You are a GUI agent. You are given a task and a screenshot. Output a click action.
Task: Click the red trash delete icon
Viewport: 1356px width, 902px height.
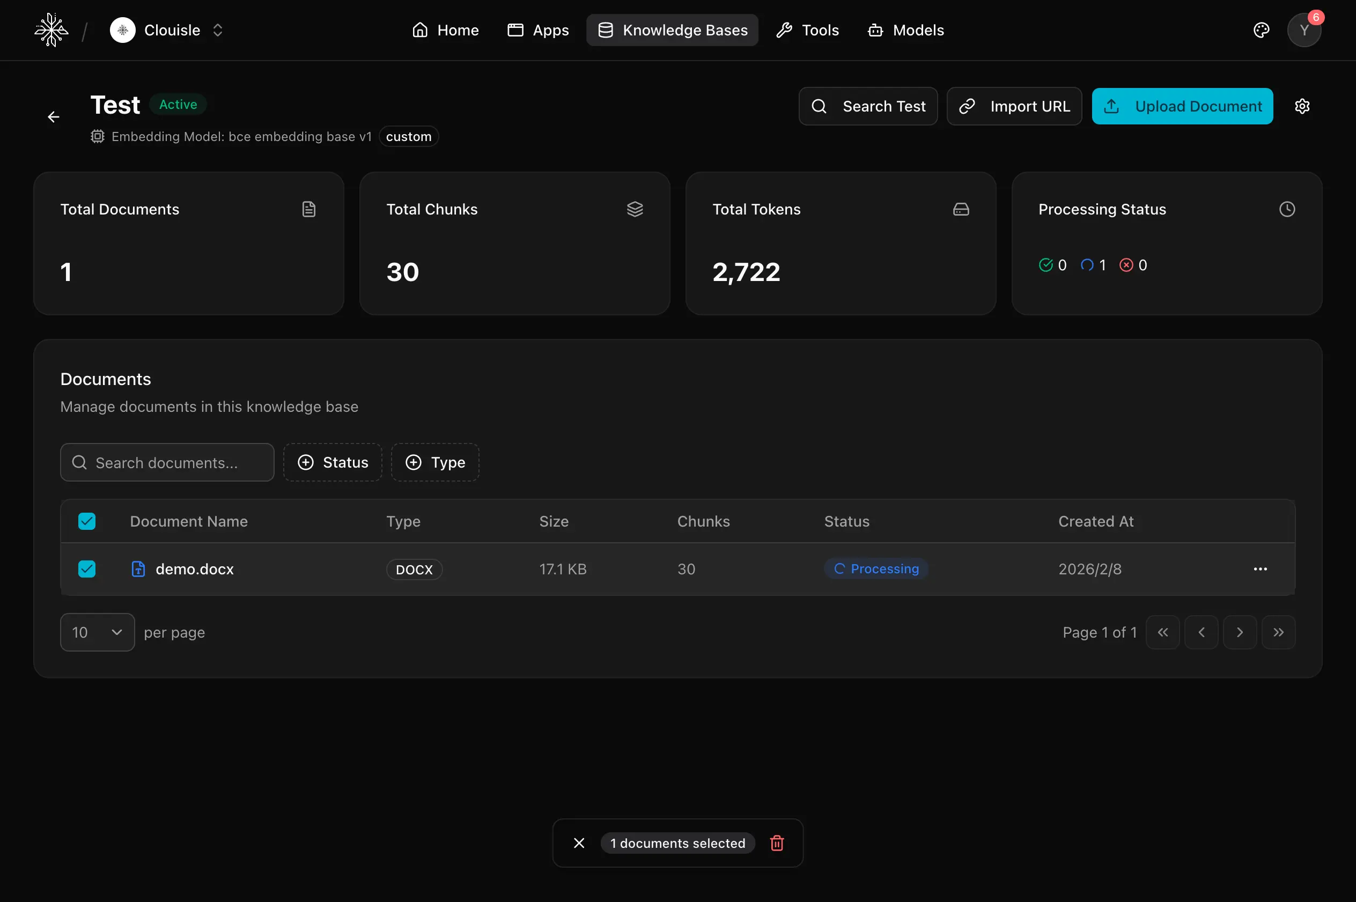point(777,843)
